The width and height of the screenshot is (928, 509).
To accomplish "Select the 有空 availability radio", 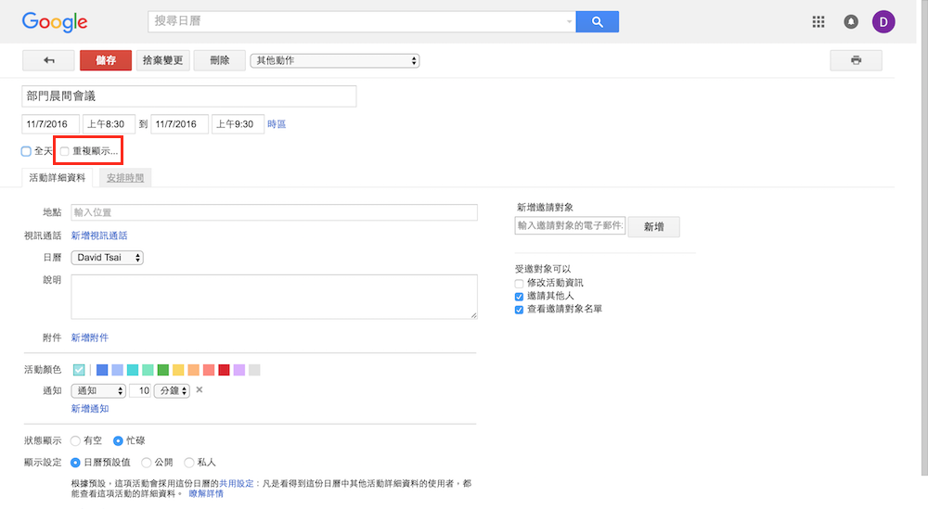I will 75,441.
